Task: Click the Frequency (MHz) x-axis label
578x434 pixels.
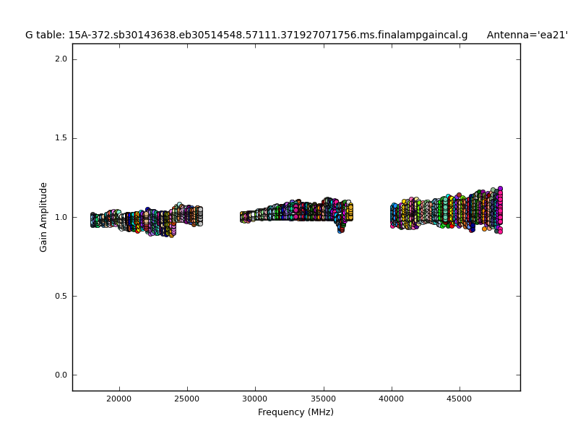Action: pos(296,412)
